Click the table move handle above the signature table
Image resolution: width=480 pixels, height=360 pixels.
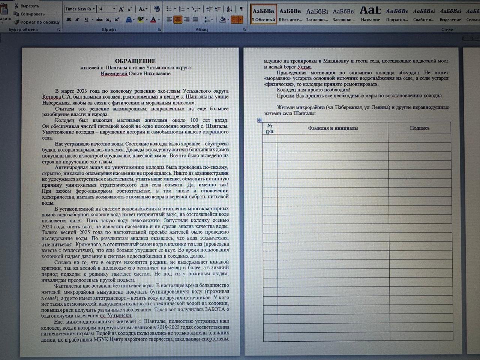[259, 120]
